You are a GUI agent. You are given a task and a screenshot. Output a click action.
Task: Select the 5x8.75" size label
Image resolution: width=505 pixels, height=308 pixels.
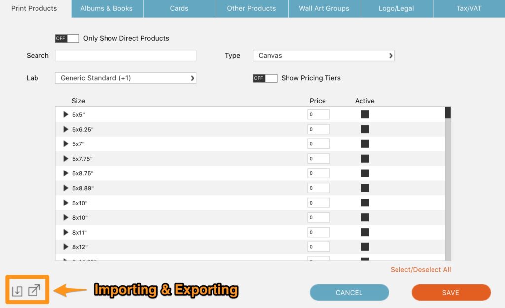(83, 173)
